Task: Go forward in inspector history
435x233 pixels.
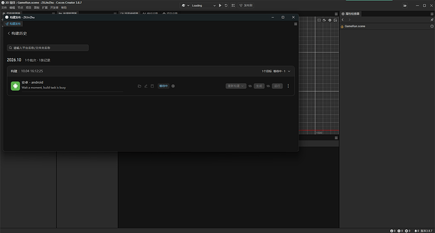Action: click(349, 20)
